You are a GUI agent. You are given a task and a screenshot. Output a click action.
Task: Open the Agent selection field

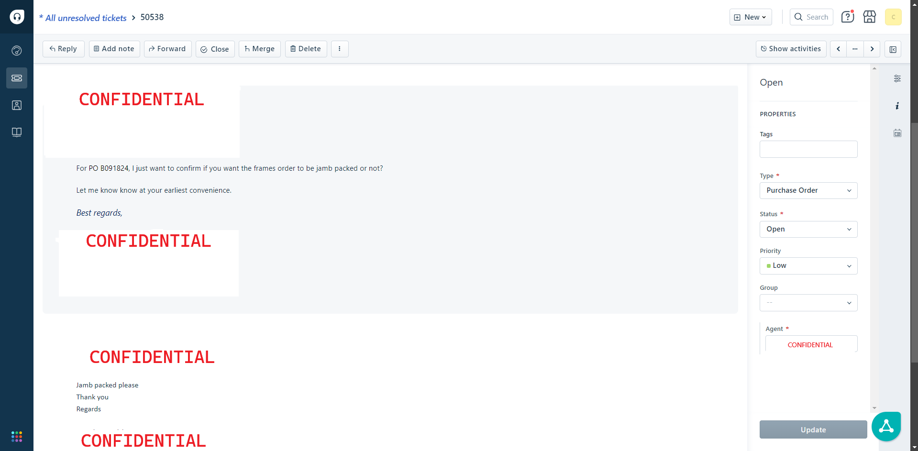click(811, 344)
